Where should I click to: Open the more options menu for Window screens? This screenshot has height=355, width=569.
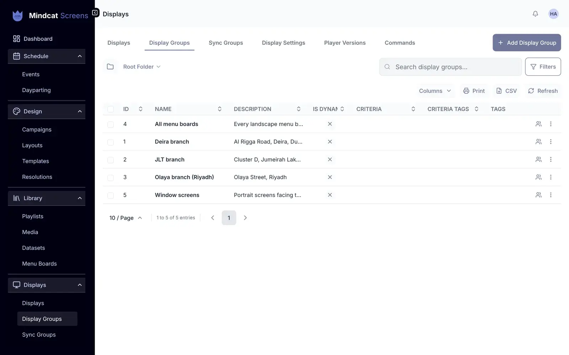coord(551,195)
